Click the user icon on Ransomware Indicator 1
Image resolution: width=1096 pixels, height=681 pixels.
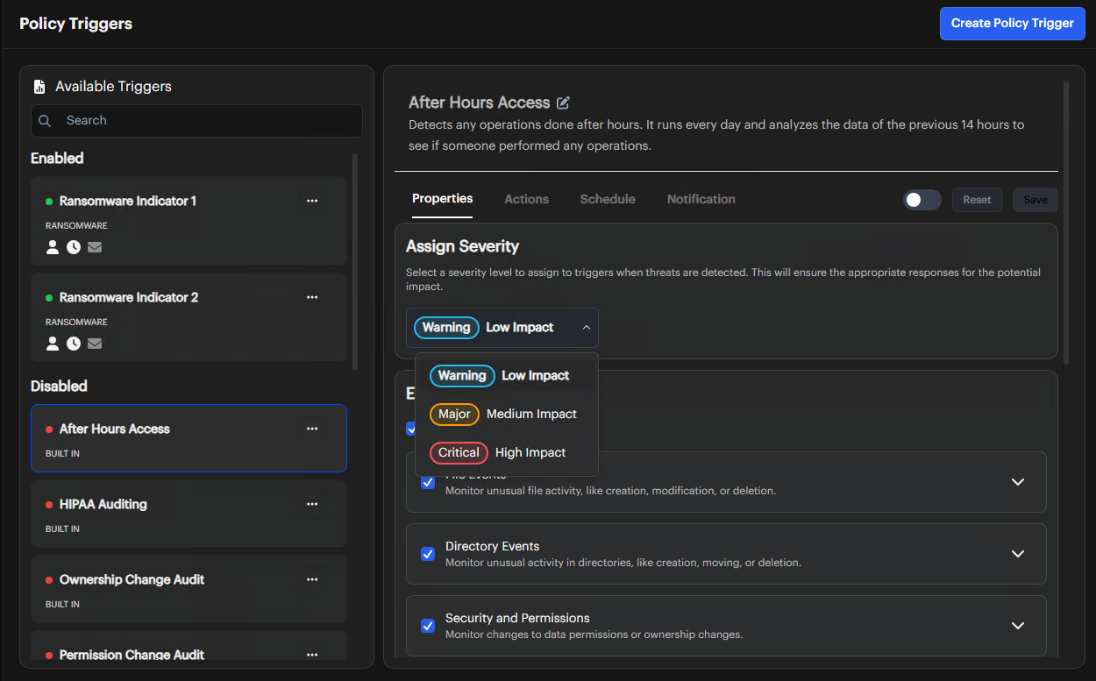[x=53, y=247]
